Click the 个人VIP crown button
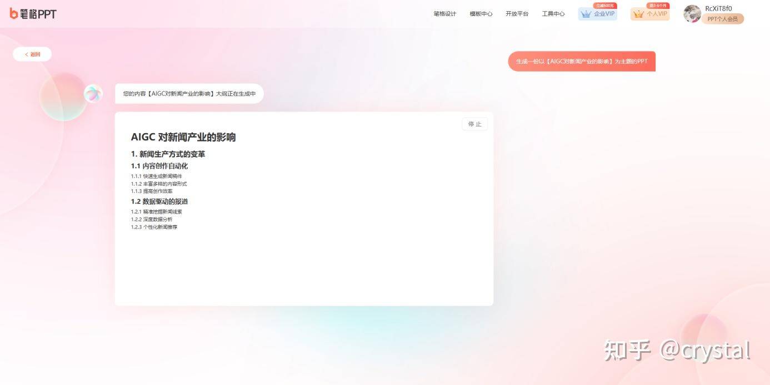770x385 pixels. tap(649, 14)
